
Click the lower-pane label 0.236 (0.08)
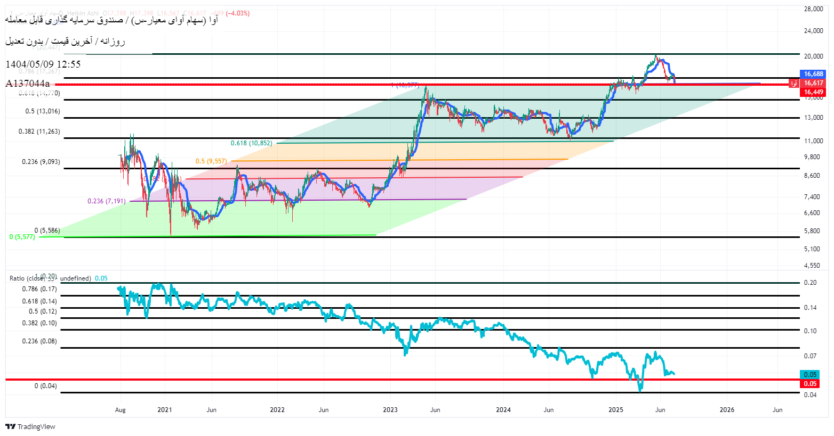click(x=39, y=341)
